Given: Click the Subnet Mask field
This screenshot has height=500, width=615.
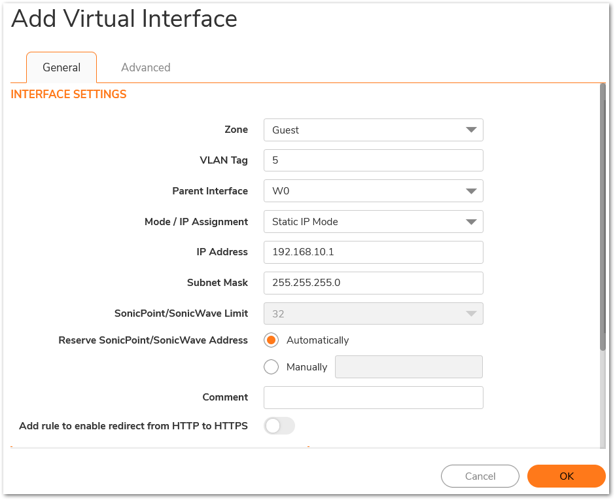Looking at the screenshot, I should point(374,283).
